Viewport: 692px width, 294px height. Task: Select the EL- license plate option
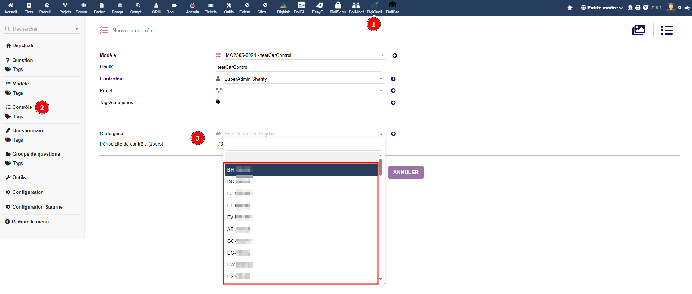click(x=301, y=205)
